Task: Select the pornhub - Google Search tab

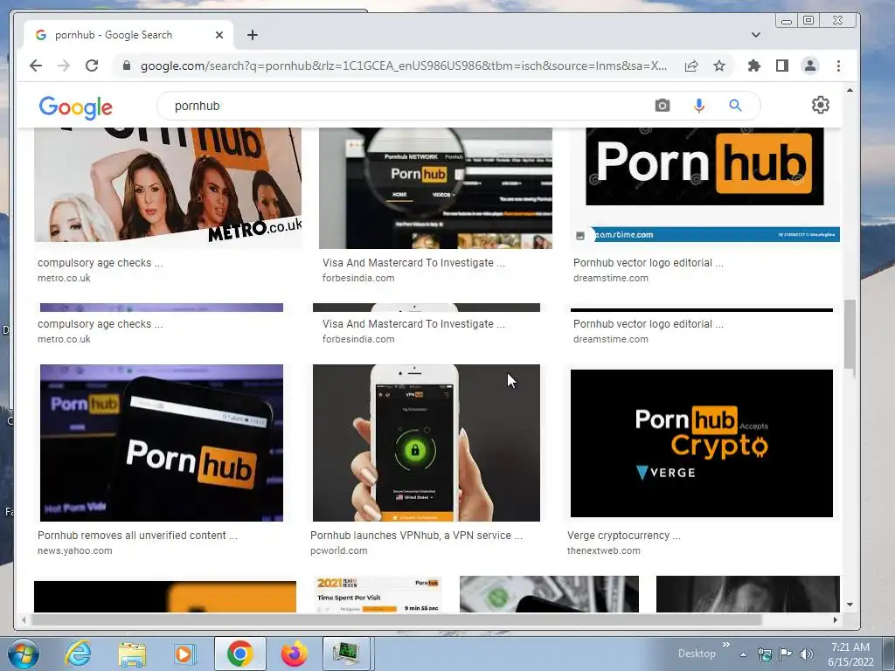Action: [128, 35]
